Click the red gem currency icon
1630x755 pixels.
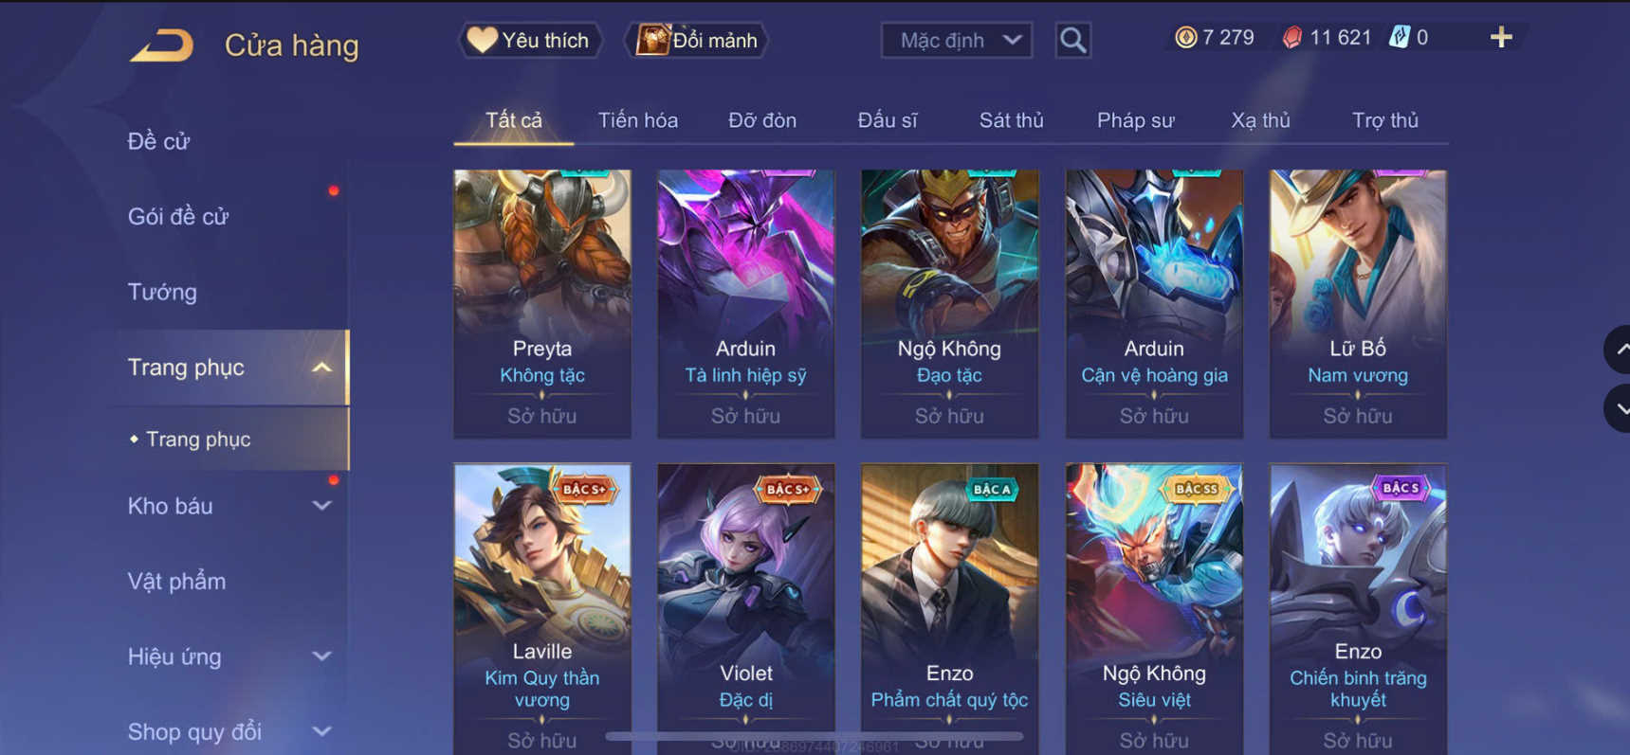pos(1291,37)
